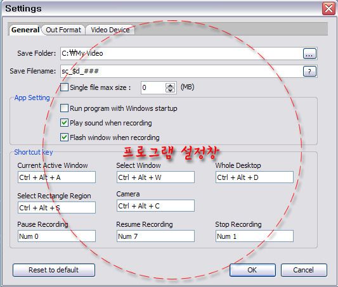Click Camera shortcut field
The width and height of the screenshot is (338, 287).
tap(155, 206)
